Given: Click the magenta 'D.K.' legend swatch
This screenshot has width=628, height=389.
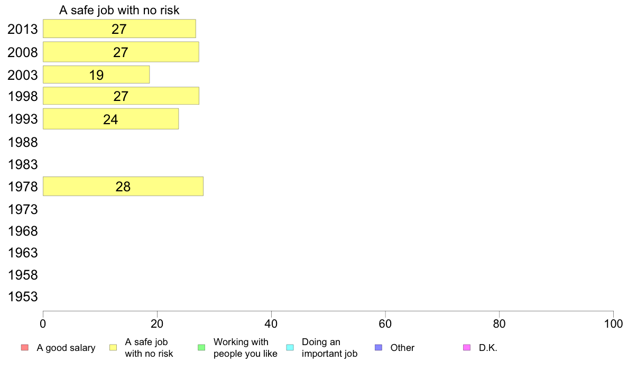Looking at the screenshot, I should (467, 347).
